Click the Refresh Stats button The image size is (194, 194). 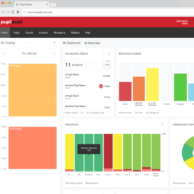pos(92,43)
